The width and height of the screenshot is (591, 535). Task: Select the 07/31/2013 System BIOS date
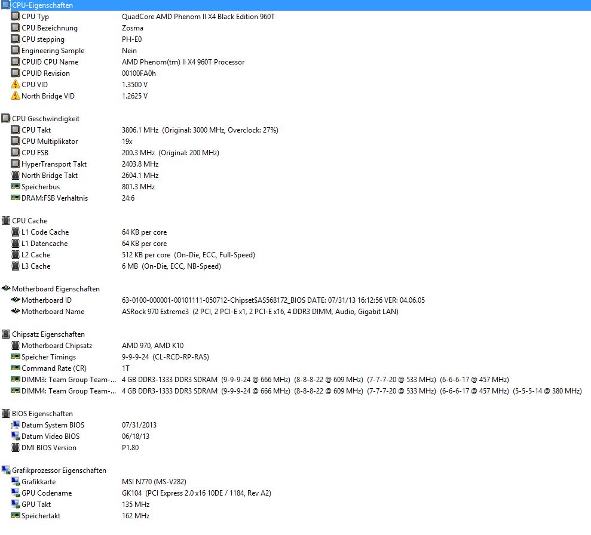139,425
